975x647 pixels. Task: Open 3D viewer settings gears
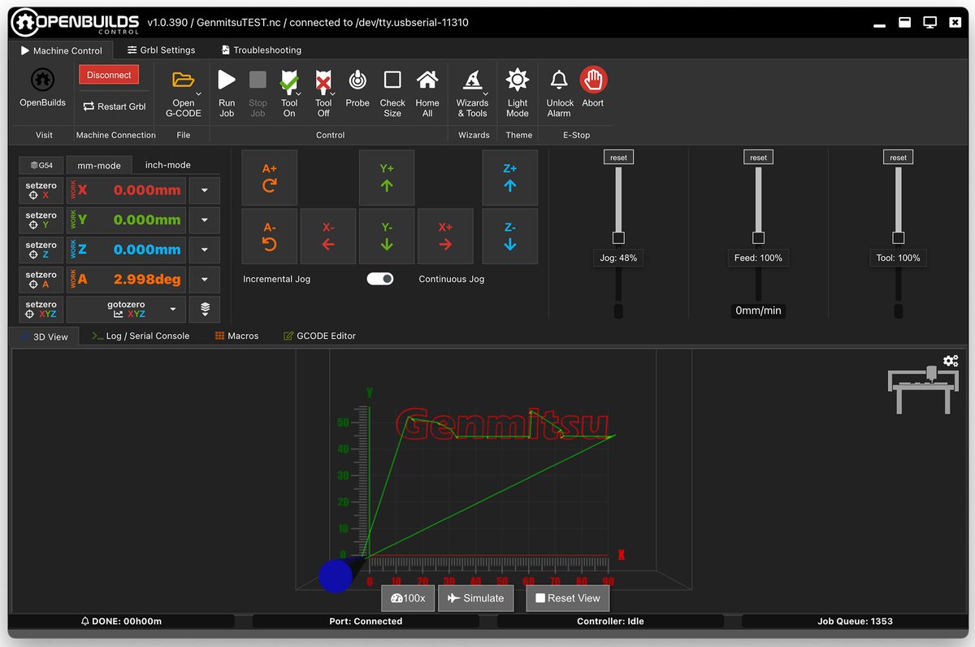951,361
